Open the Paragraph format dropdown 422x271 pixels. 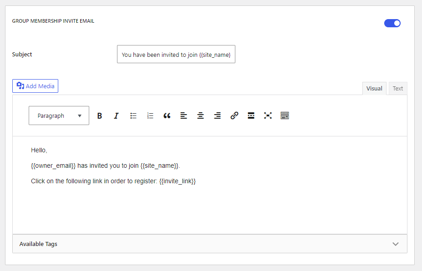59,115
